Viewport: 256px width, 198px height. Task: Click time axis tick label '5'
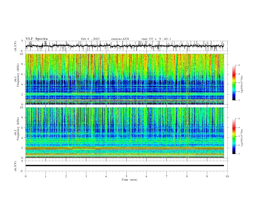point(126,176)
